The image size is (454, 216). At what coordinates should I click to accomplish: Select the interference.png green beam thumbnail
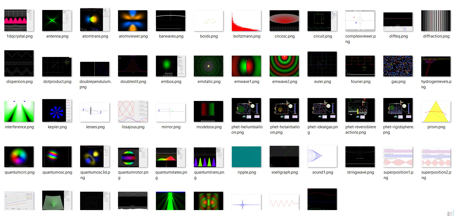pos(19,111)
